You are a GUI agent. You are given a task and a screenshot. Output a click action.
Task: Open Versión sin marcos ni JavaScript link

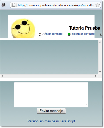pyautogui.click(x=51, y=121)
